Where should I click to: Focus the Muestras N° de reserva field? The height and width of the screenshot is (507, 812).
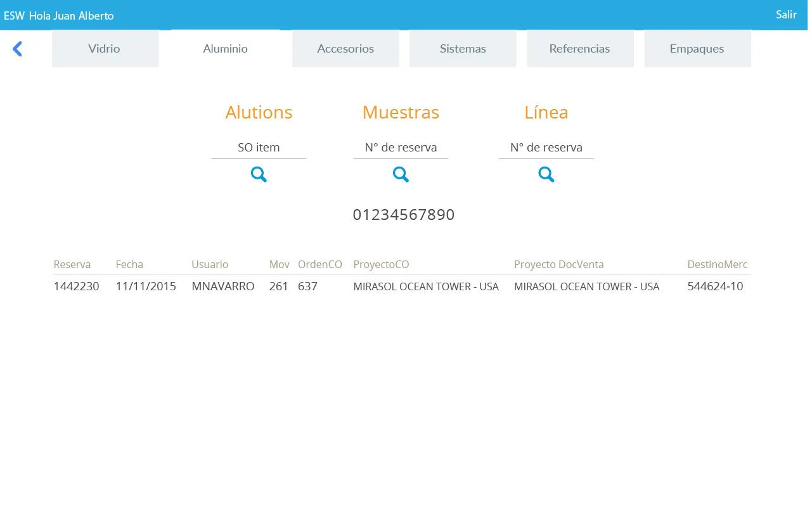401,148
